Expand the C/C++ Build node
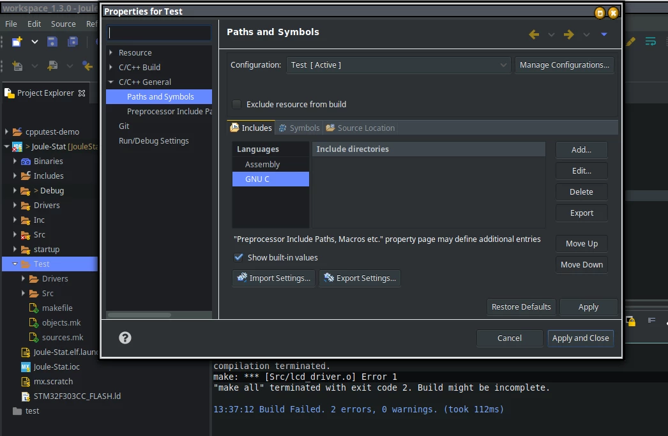 [x=110, y=67]
